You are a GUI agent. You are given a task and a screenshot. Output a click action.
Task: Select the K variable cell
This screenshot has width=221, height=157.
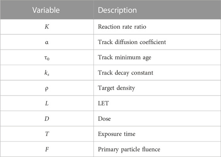pos(47,27)
